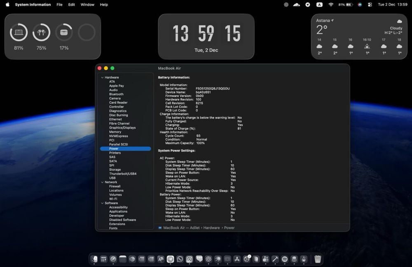
Task: Collapse the Software section chevron
Action: click(102, 203)
